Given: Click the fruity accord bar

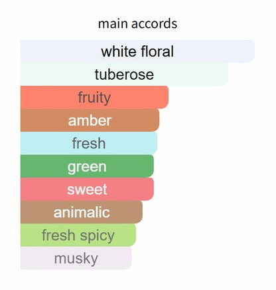Looking at the screenshot, I should click(x=94, y=97).
